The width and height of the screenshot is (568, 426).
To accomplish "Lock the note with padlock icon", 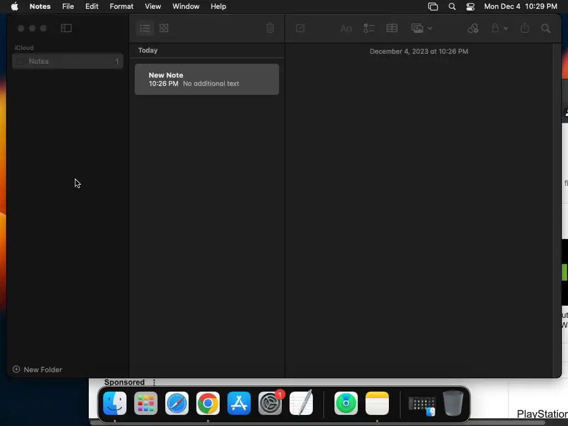I will (495, 28).
